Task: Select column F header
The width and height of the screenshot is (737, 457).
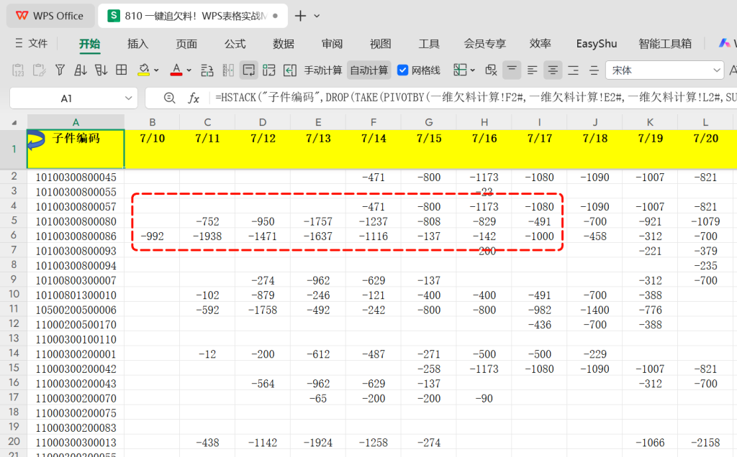Action: pos(374,122)
